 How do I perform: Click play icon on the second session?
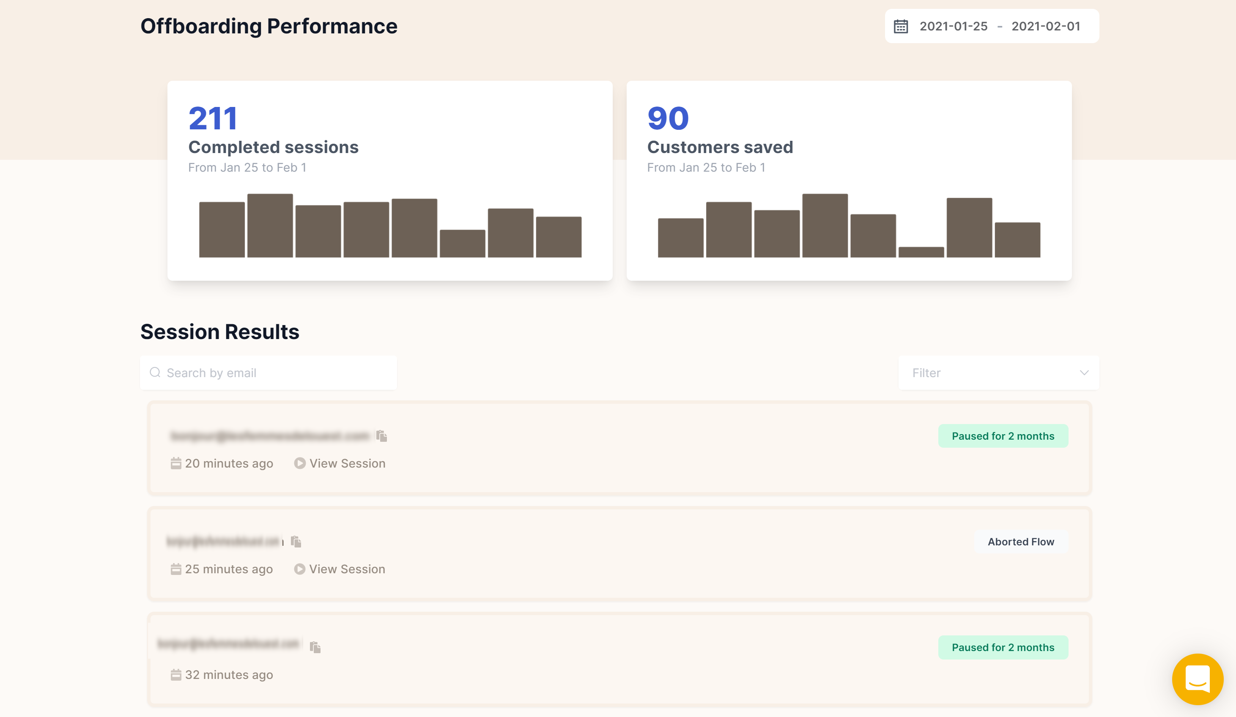pyautogui.click(x=300, y=569)
